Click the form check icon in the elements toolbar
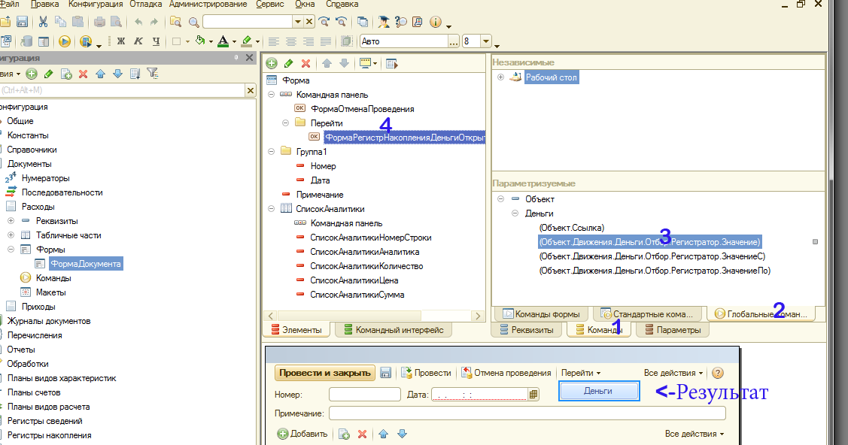Viewport: 848px width, 445px height. pos(391,64)
